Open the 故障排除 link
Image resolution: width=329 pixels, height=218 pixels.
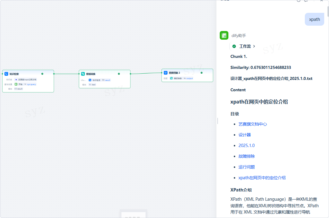(247, 156)
